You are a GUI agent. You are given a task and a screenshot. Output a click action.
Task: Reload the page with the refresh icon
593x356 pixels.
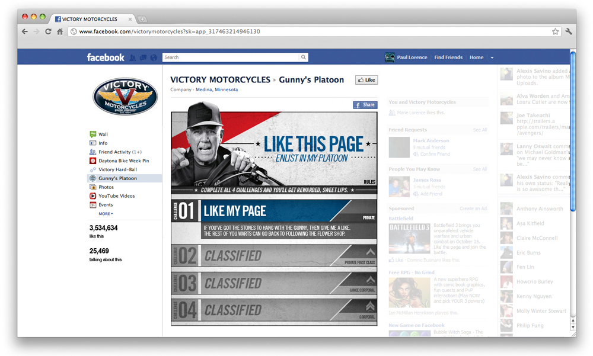click(x=48, y=31)
